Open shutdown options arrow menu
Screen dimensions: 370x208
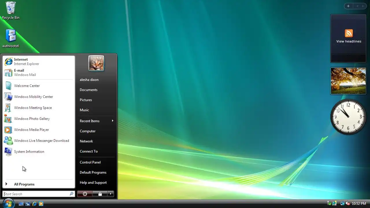(111, 194)
